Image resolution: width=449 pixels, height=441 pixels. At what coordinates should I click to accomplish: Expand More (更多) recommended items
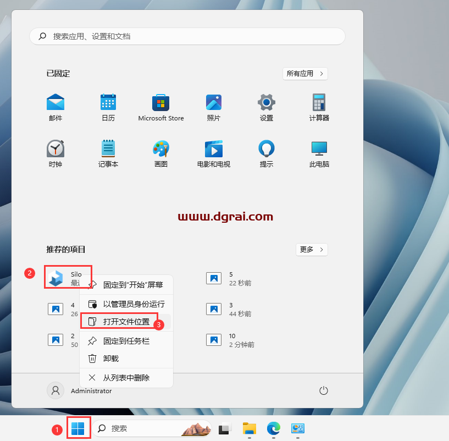click(x=312, y=250)
